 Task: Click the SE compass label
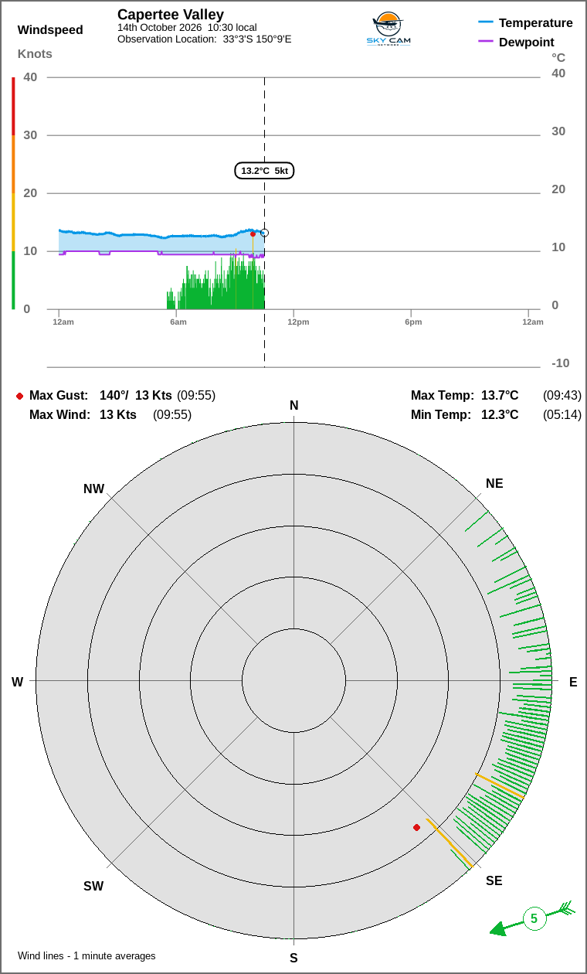494,880
